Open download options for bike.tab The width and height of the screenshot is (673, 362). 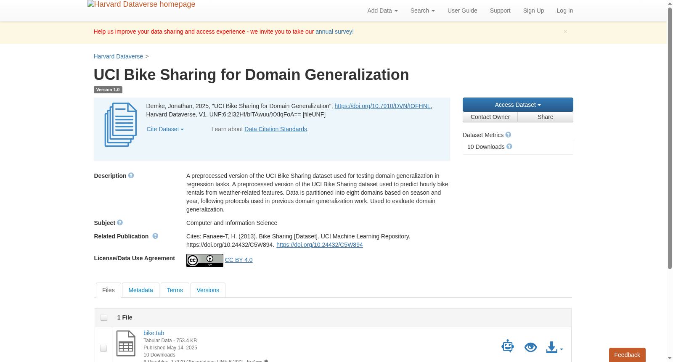pos(554,347)
